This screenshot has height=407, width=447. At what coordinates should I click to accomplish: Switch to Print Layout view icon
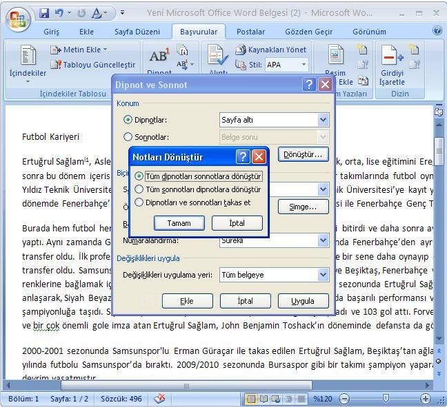pos(251,399)
